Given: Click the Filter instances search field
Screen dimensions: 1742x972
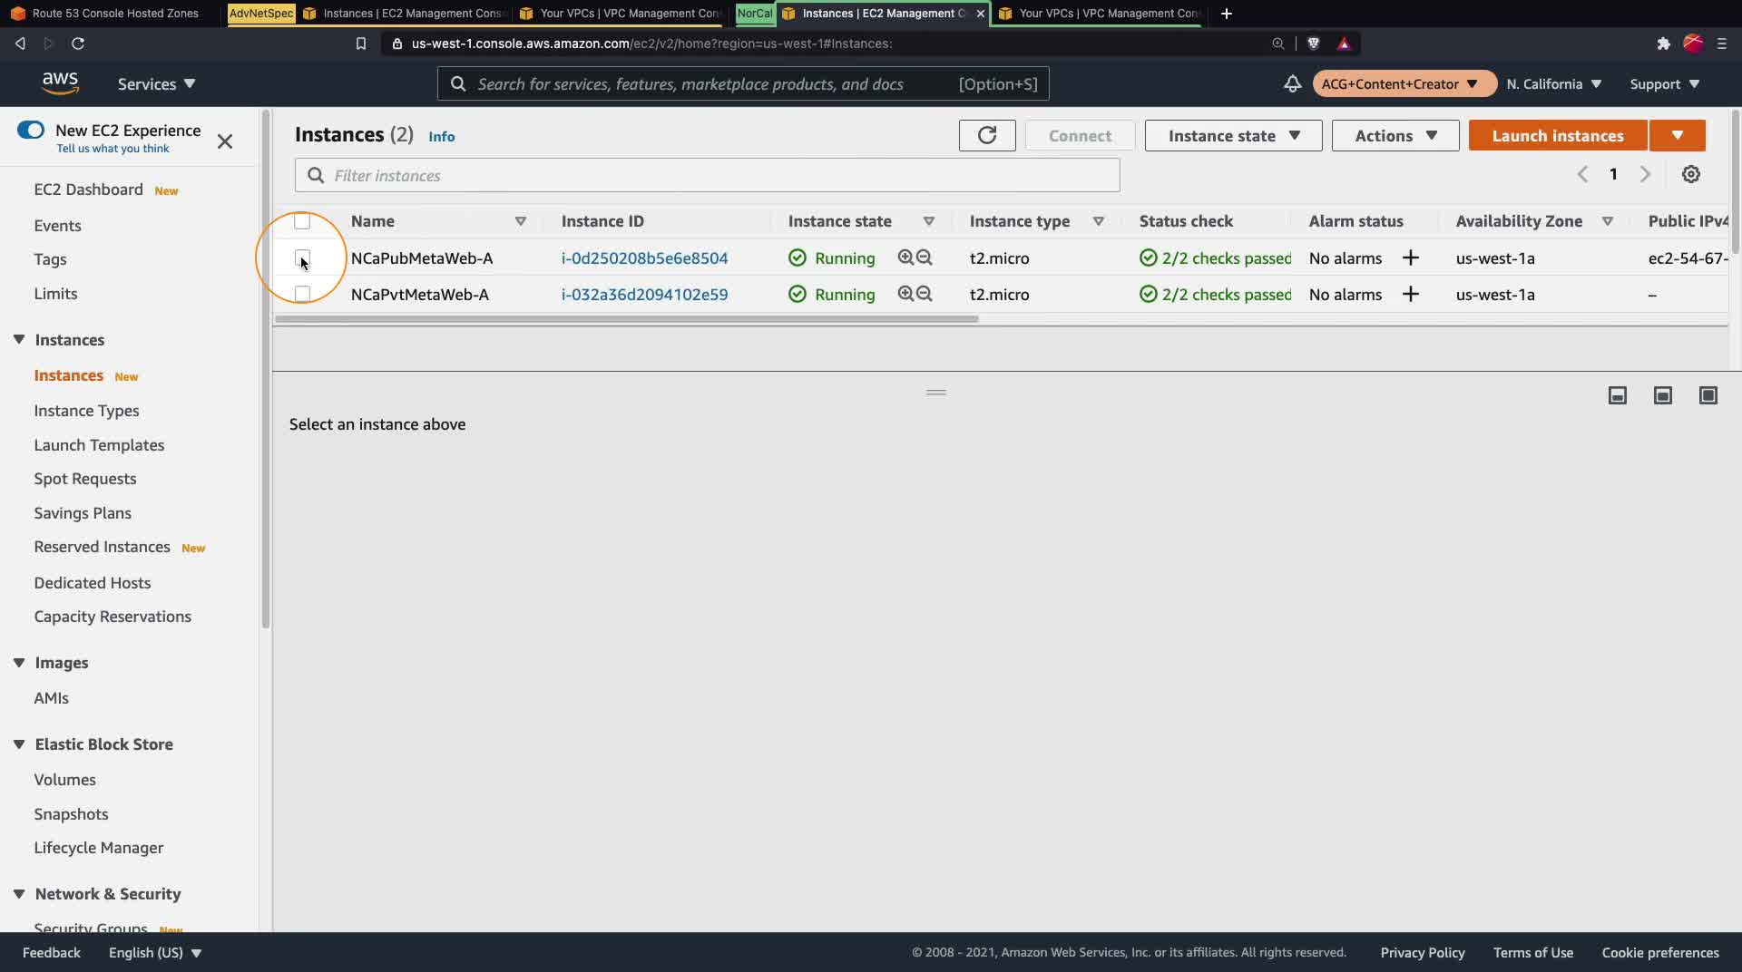Looking at the screenshot, I should 707,175.
